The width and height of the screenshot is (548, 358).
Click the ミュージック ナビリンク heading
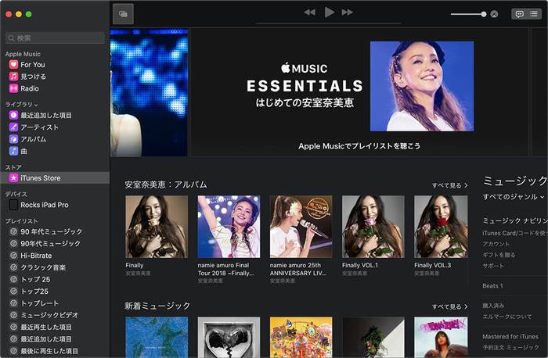tap(515, 220)
